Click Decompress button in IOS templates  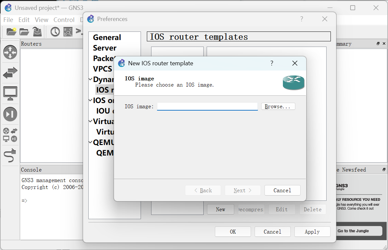coord(251,209)
